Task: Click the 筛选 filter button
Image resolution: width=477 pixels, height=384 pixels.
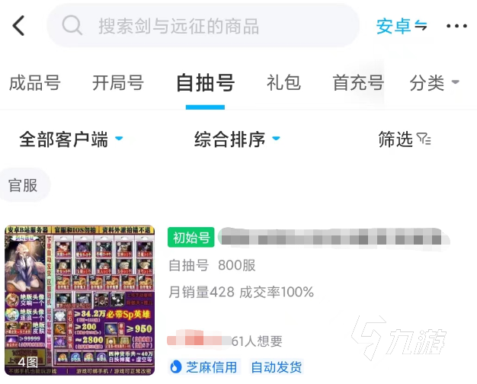Action: pos(405,139)
